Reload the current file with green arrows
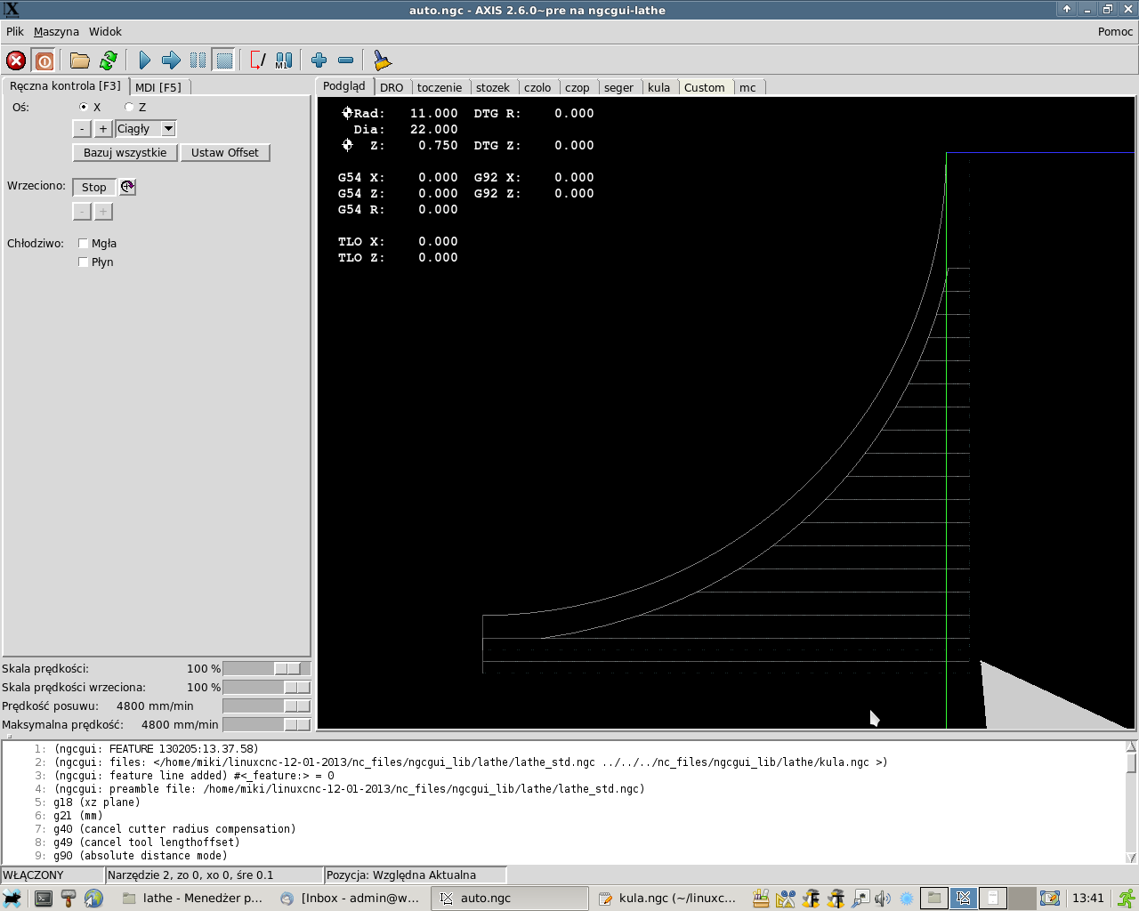The image size is (1139, 911). (109, 60)
